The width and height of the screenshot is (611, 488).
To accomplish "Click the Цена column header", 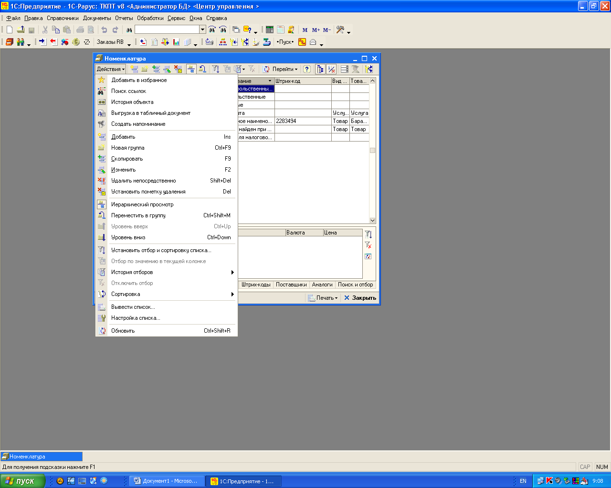I will [x=343, y=233].
